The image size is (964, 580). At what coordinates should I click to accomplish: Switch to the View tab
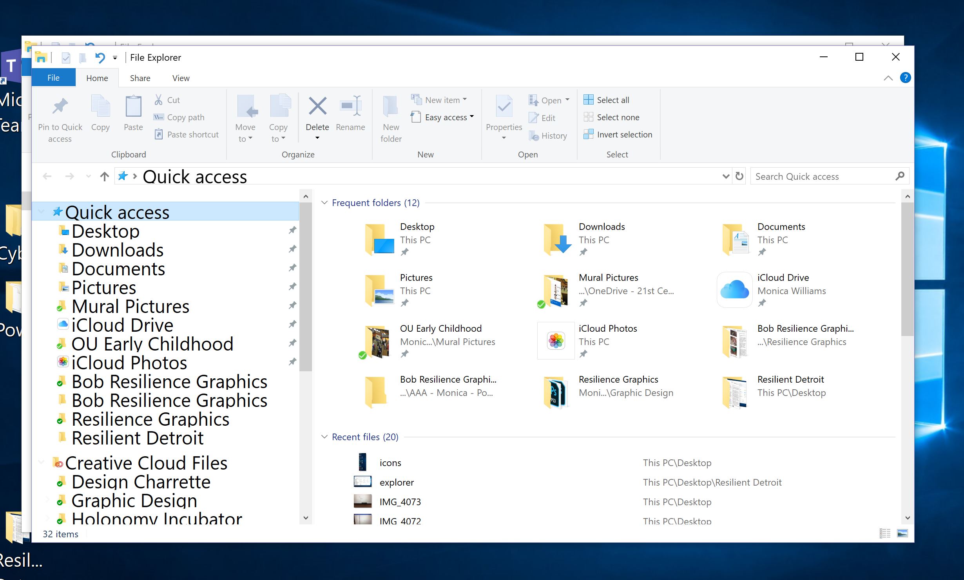click(x=181, y=78)
